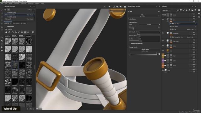Collapse the Parameters section

pyautogui.click(x=133, y=22)
